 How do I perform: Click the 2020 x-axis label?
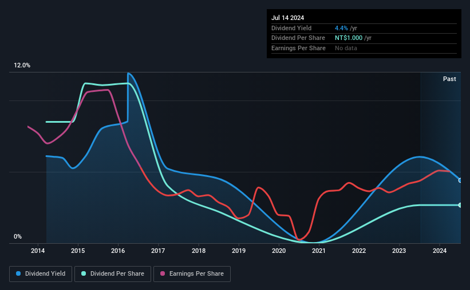point(279,251)
